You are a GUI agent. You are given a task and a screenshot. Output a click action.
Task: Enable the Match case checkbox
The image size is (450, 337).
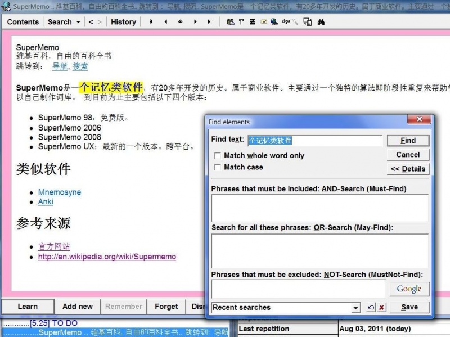point(218,167)
